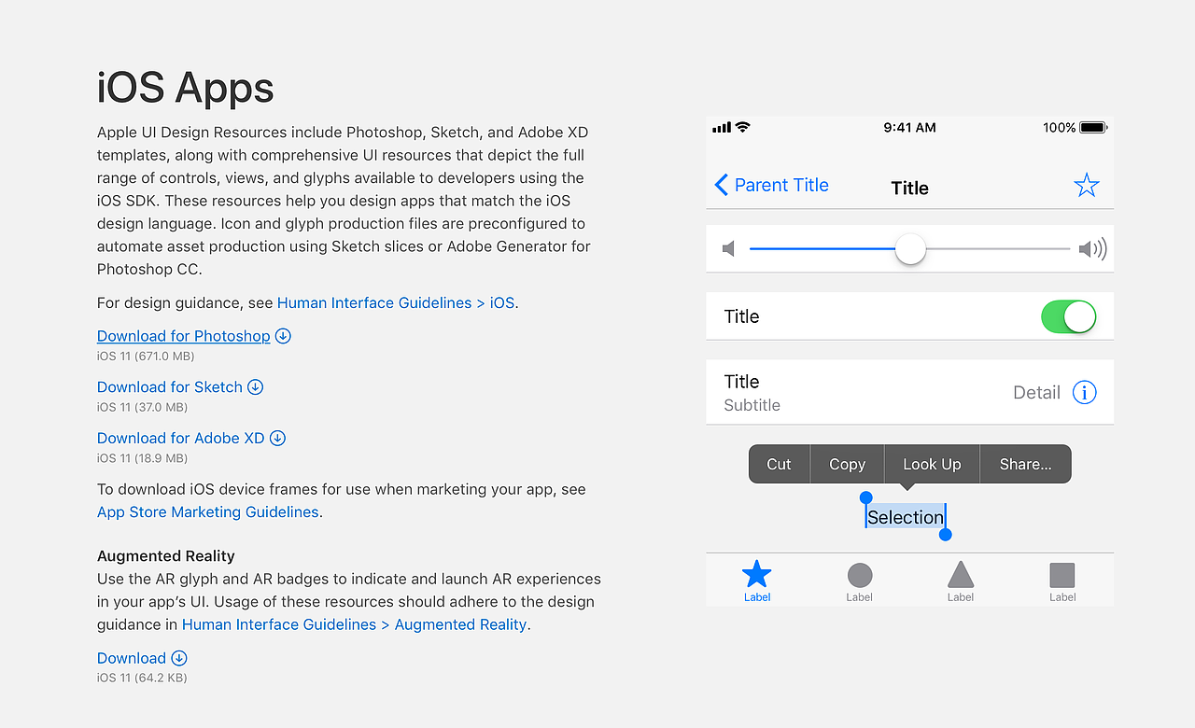The height and width of the screenshot is (728, 1195).
Task: Select the star tab bar icon
Action: point(757,575)
